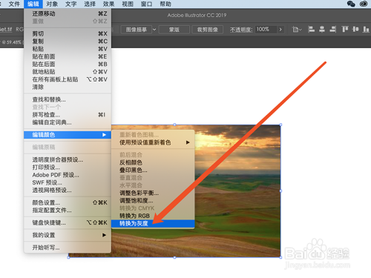Click the 100% opacity field
371x278 pixels.
[x=266, y=30]
